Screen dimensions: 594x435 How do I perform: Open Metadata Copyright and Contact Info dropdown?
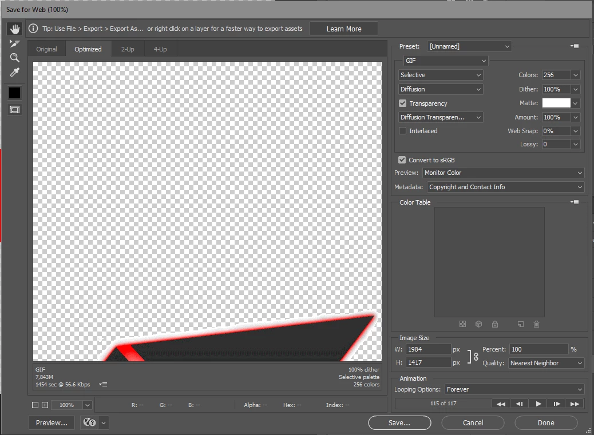(x=506, y=187)
